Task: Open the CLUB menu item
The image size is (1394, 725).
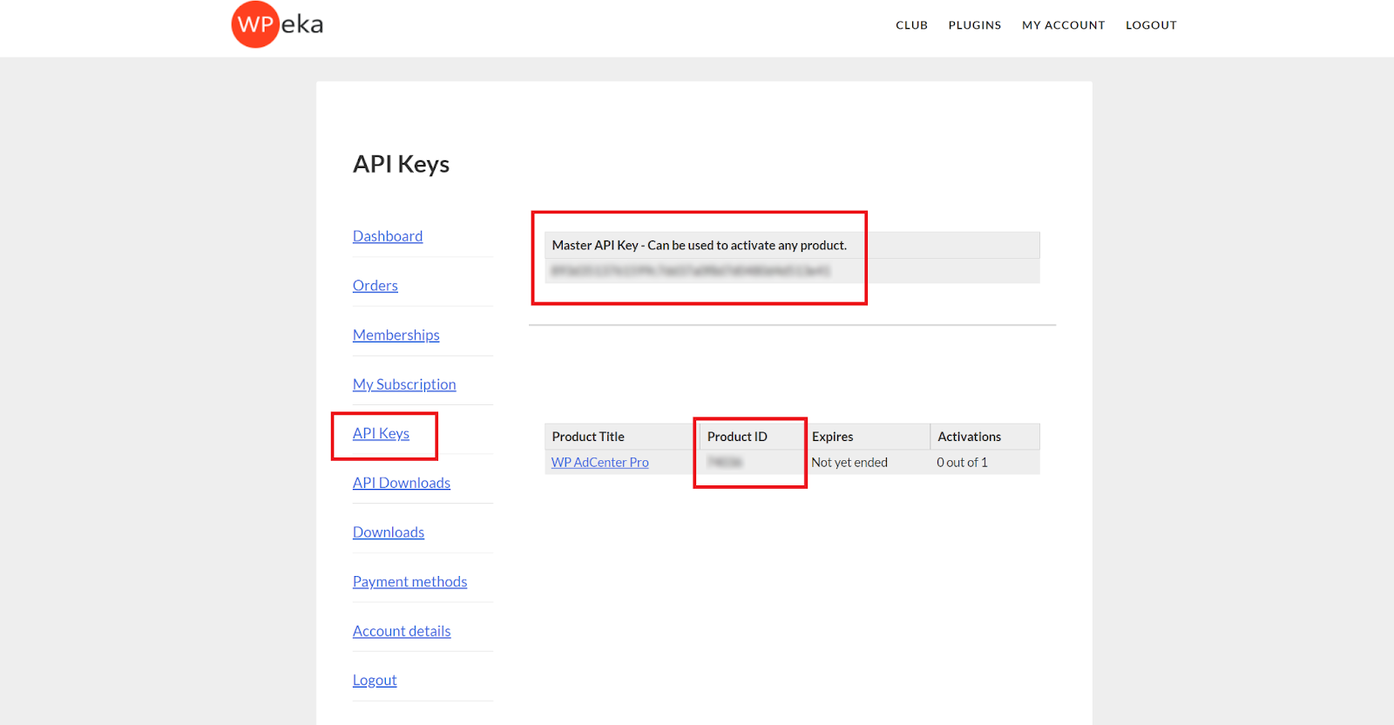Action: pyautogui.click(x=911, y=25)
